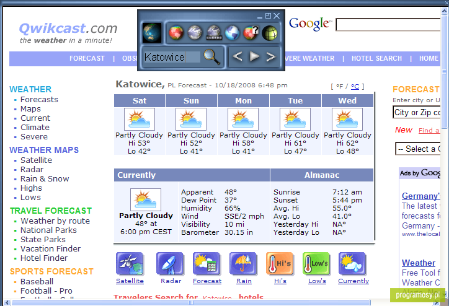The width and height of the screenshot is (449, 306).
Task: Open Radar under Weather Maps sidebar
Action: (32, 170)
